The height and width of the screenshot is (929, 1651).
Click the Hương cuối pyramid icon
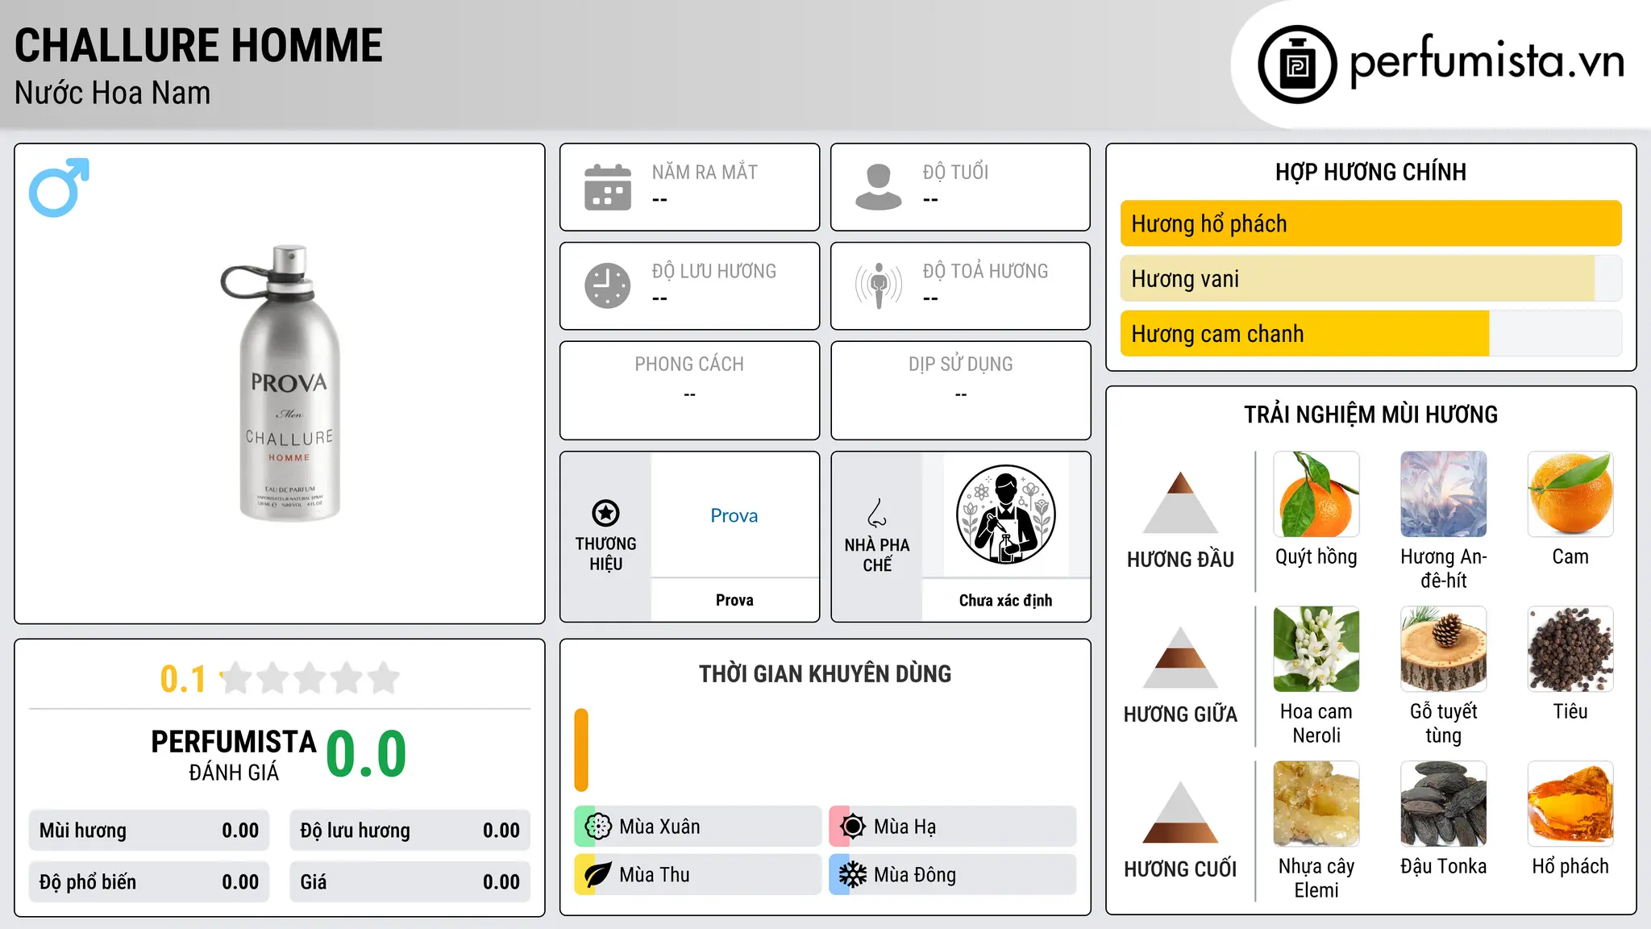[x=1180, y=812]
